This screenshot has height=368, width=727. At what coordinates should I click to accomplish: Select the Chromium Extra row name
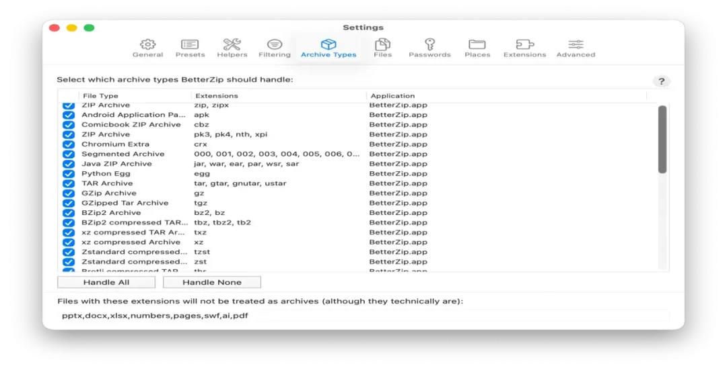click(116, 144)
